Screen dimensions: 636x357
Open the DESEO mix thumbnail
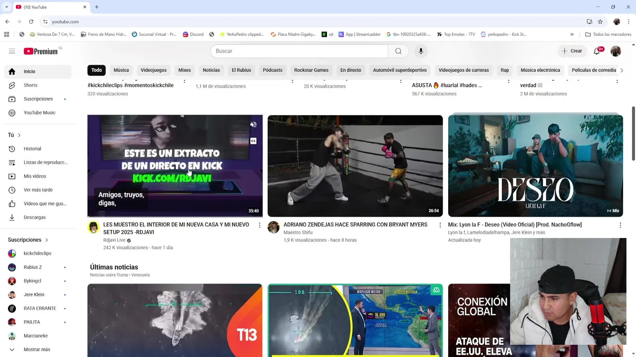click(536, 166)
